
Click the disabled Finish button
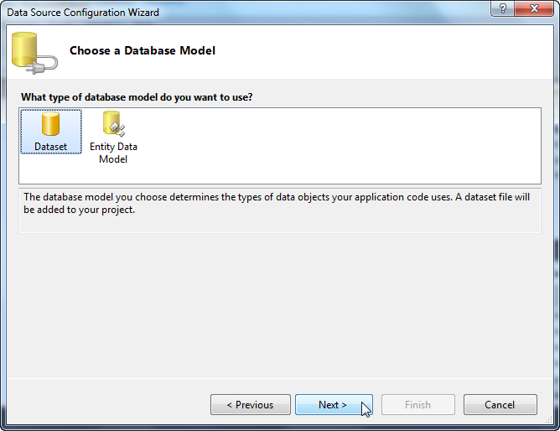point(417,404)
